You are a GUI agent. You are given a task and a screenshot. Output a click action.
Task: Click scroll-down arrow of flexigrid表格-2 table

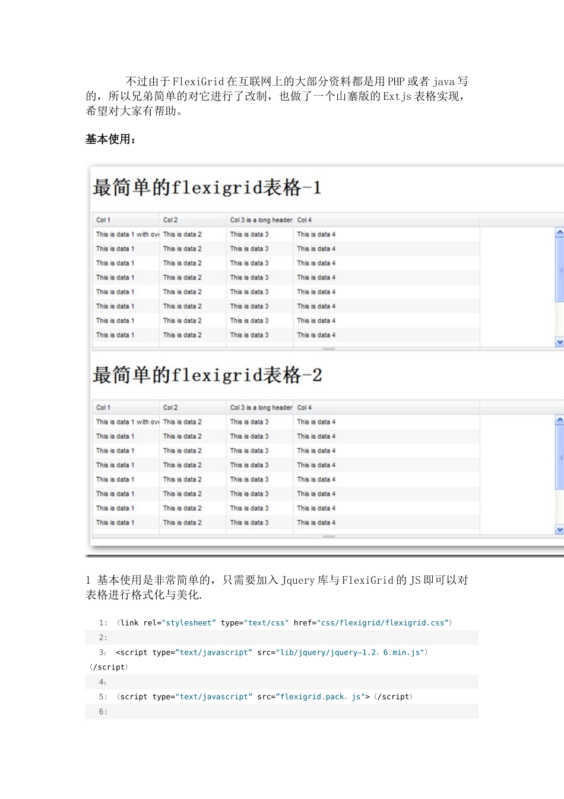click(x=559, y=529)
